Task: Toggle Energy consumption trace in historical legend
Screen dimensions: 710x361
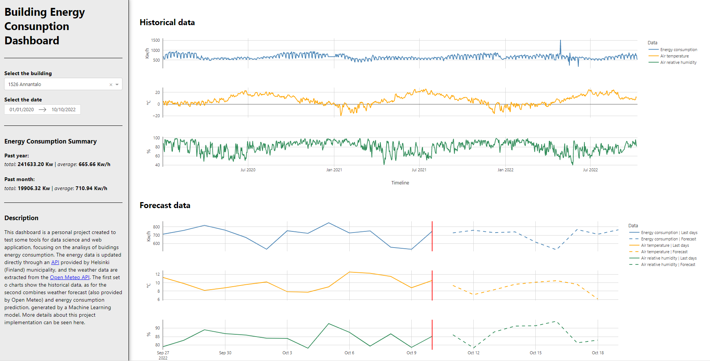Action: [673, 50]
